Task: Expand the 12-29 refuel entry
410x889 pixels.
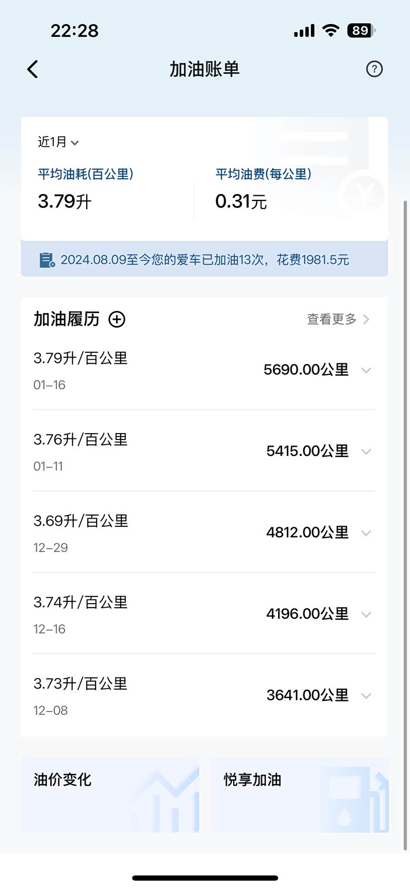Action: (x=366, y=533)
